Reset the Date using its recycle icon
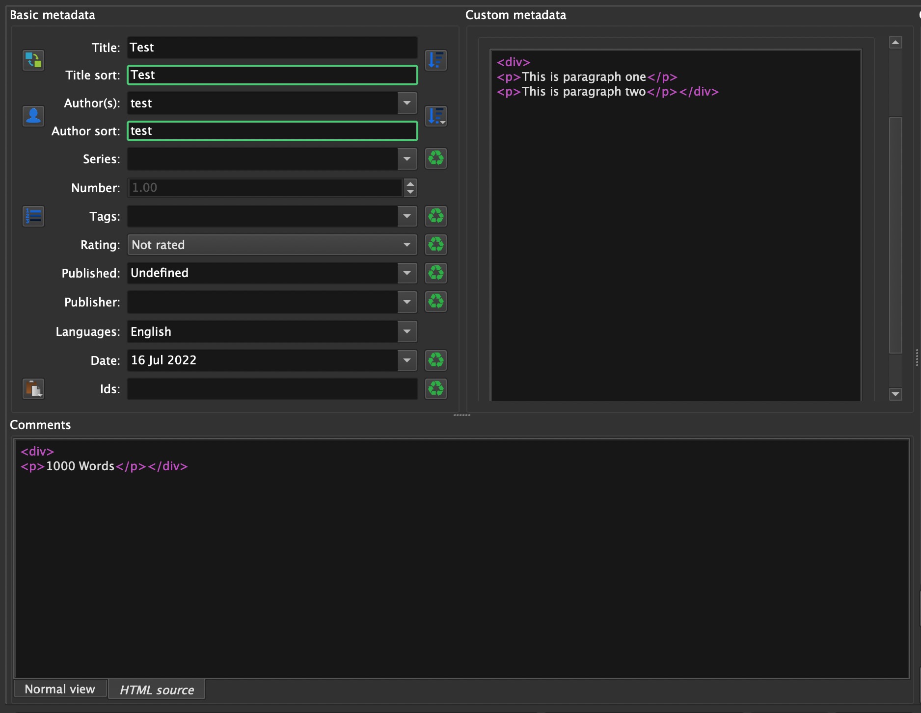Image resolution: width=921 pixels, height=713 pixels. [435, 360]
